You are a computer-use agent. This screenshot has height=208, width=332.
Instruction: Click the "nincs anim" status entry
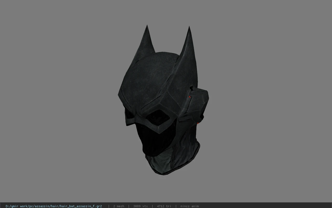click(x=190, y=206)
